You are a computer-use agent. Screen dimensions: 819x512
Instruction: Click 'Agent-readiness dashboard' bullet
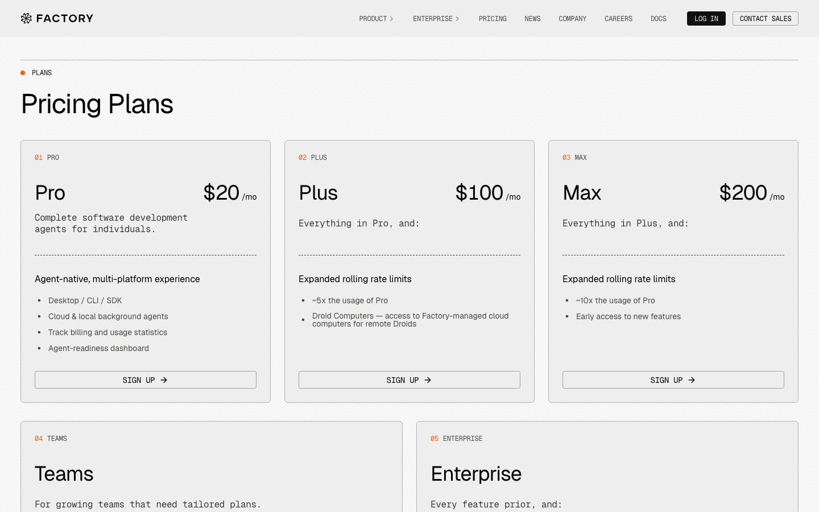[x=98, y=348]
